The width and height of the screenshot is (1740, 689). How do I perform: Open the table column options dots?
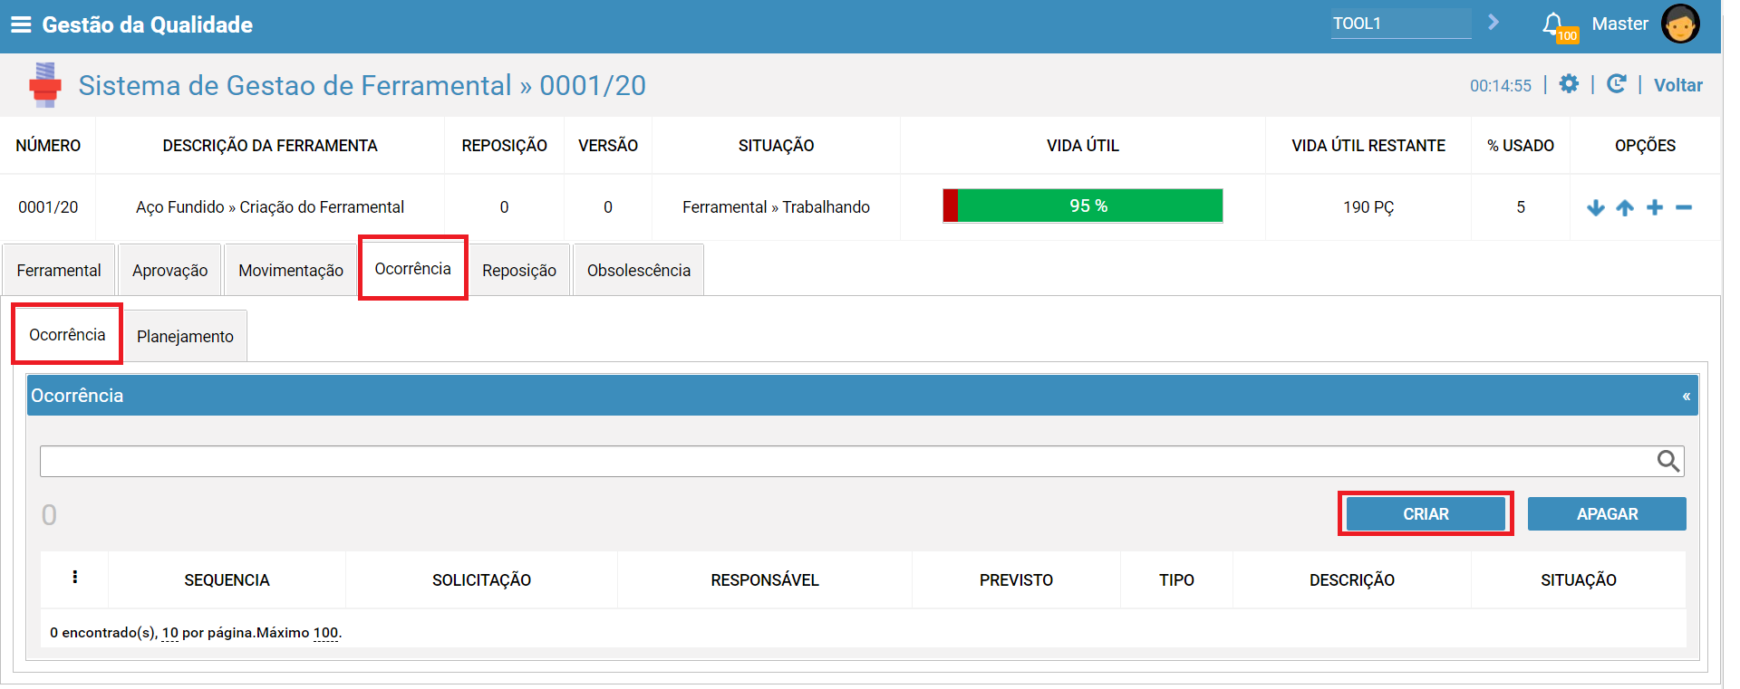tap(74, 577)
